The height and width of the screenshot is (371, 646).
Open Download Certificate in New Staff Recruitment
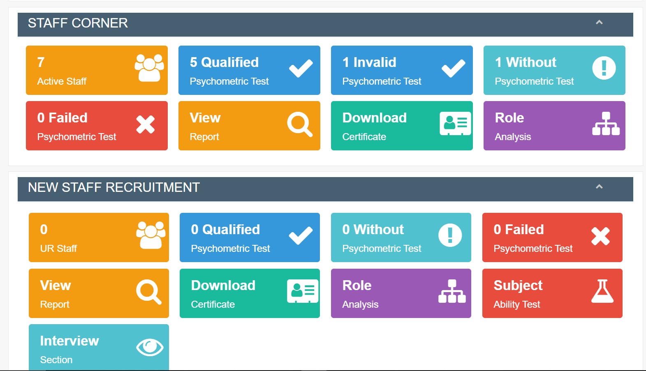250,293
